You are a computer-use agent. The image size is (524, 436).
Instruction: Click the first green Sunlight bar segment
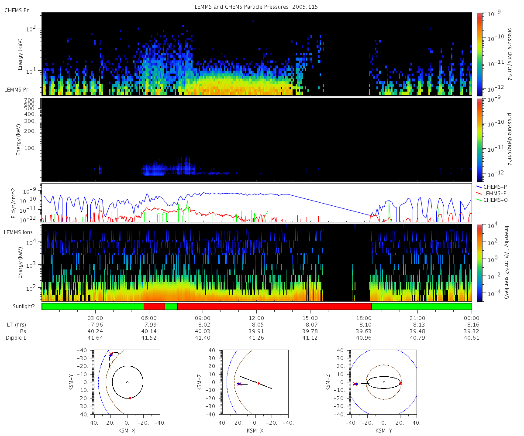pos(93,307)
